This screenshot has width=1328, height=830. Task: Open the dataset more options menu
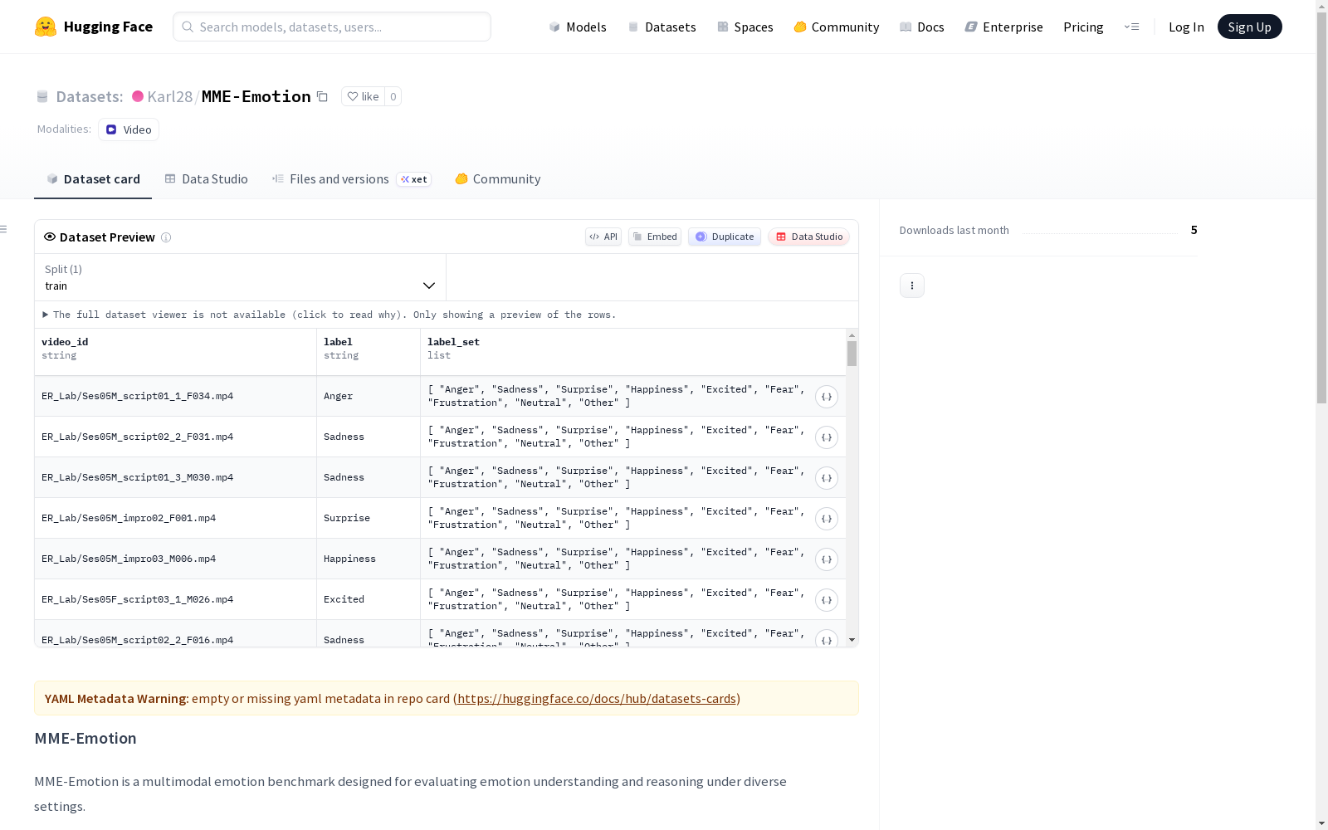pyautogui.click(x=912, y=286)
